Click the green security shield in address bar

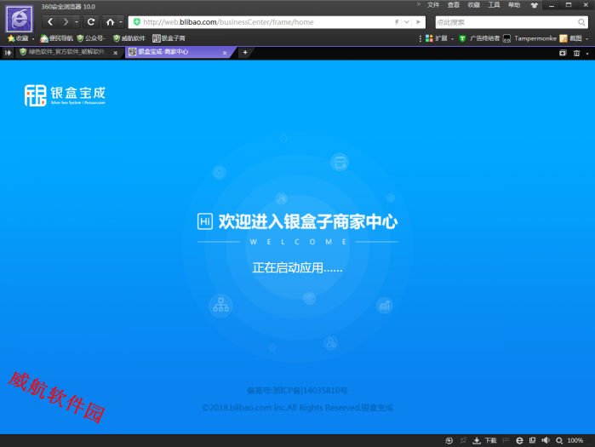[137, 22]
